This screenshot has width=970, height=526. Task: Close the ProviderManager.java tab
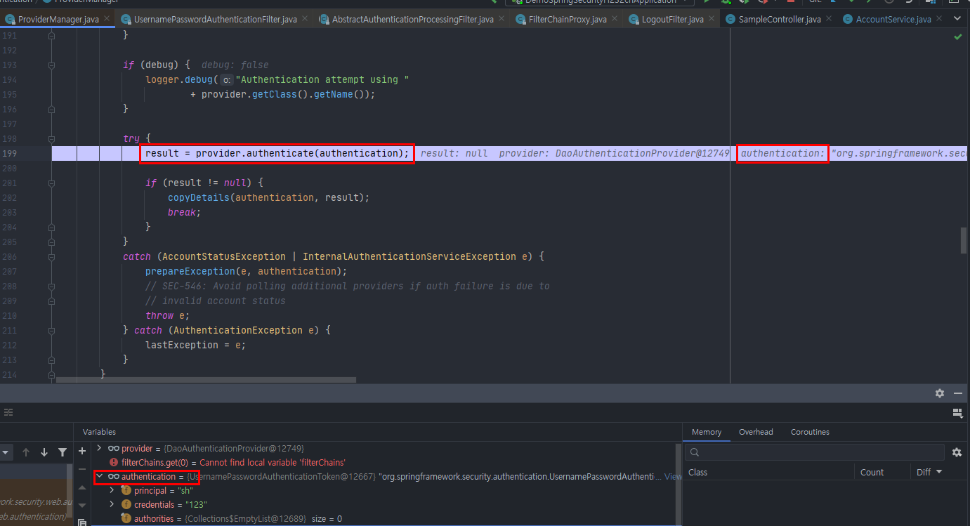point(106,19)
